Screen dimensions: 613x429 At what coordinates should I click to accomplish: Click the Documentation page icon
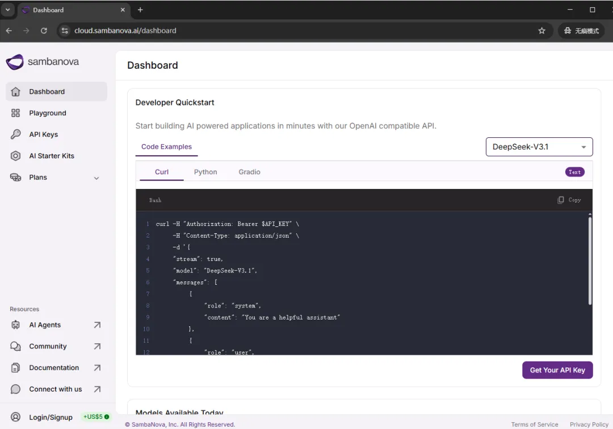tap(16, 368)
